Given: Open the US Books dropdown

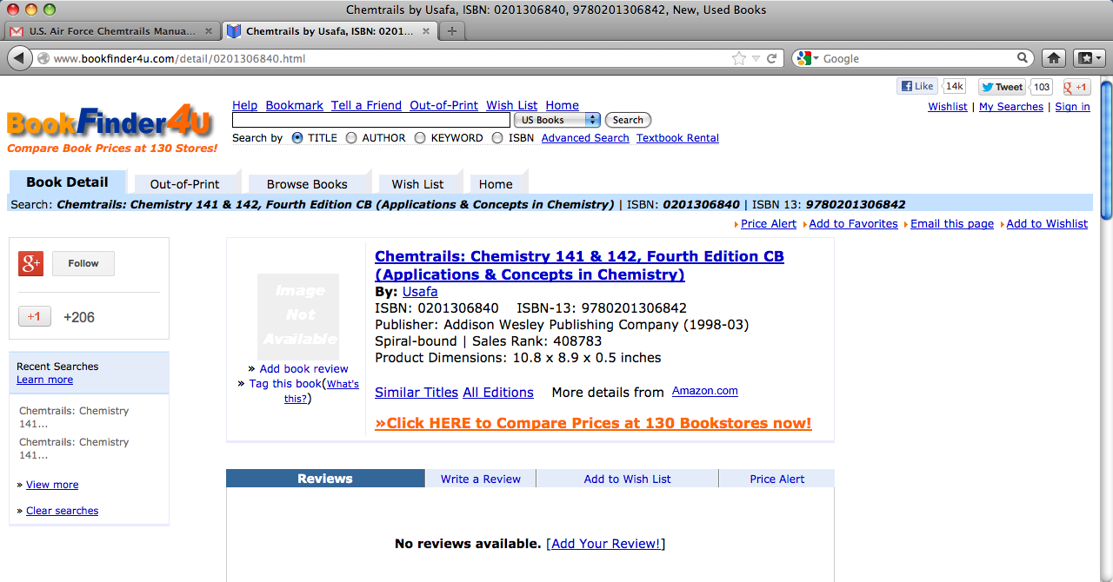Looking at the screenshot, I should point(557,120).
